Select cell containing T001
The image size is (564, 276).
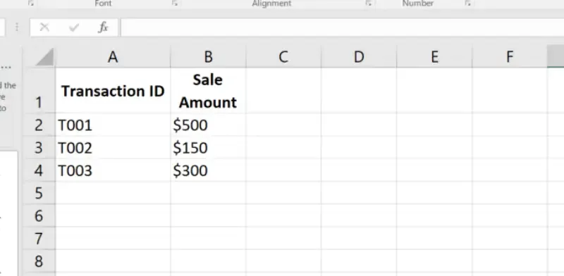click(113, 125)
